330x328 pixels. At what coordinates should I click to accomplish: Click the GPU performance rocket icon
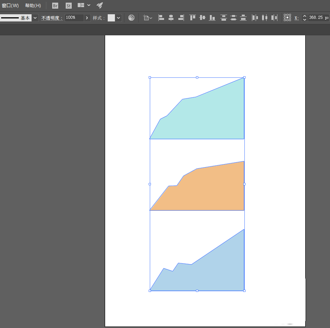(x=99, y=5)
